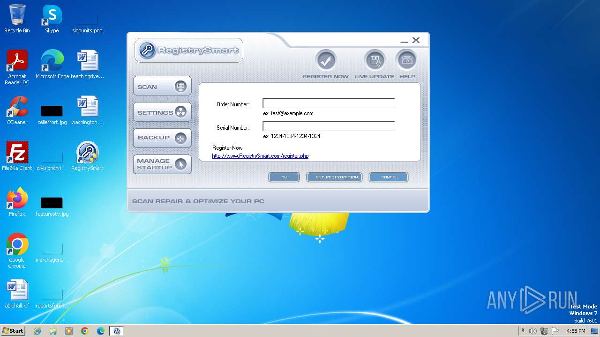
Task: Click the Get Registration button
Action: coord(334,177)
